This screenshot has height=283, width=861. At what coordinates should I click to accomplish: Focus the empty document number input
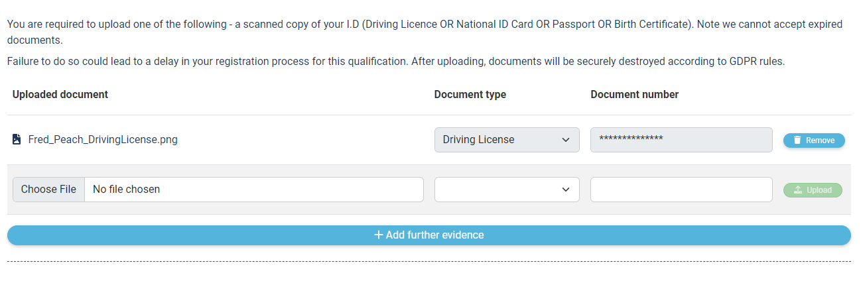tap(681, 190)
